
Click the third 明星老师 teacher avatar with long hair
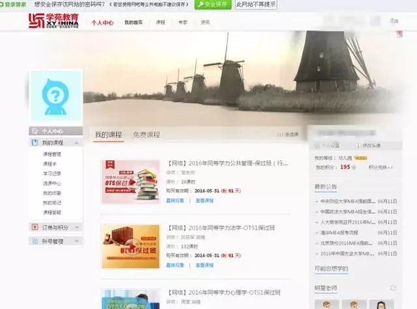pos(381,304)
